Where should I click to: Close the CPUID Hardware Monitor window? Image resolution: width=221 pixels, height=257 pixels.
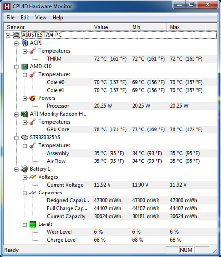tap(208, 5)
